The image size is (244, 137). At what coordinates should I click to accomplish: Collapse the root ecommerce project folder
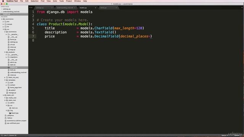point(2,19)
